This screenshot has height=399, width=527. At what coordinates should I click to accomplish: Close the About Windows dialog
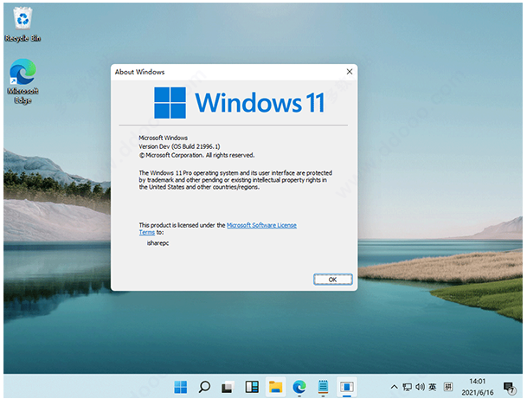click(349, 72)
